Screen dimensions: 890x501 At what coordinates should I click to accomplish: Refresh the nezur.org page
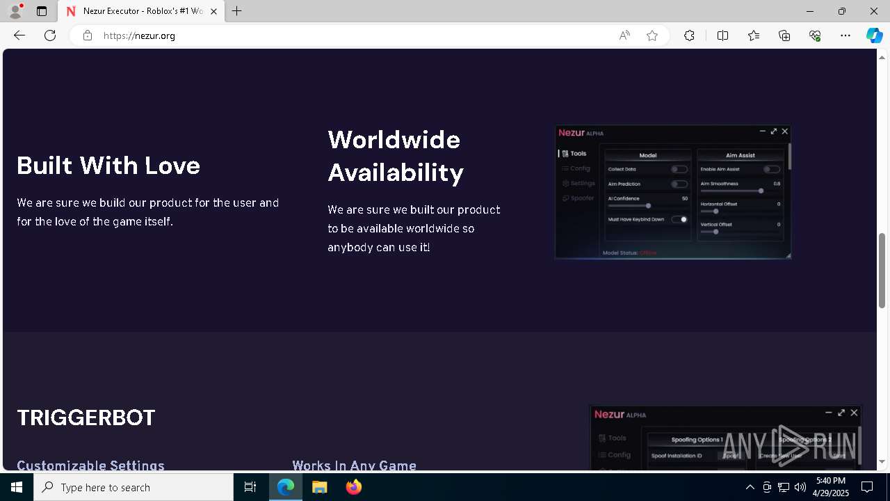(50, 35)
